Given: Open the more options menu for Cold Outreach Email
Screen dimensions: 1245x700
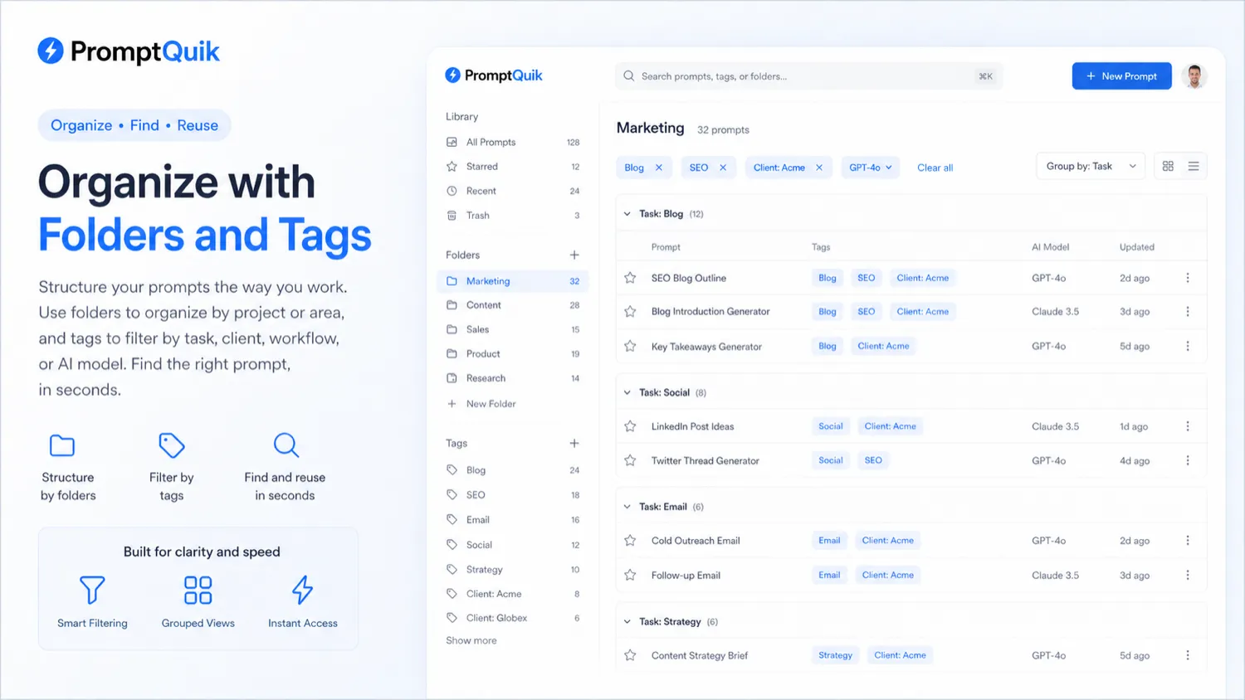Looking at the screenshot, I should tap(1188, 541).
